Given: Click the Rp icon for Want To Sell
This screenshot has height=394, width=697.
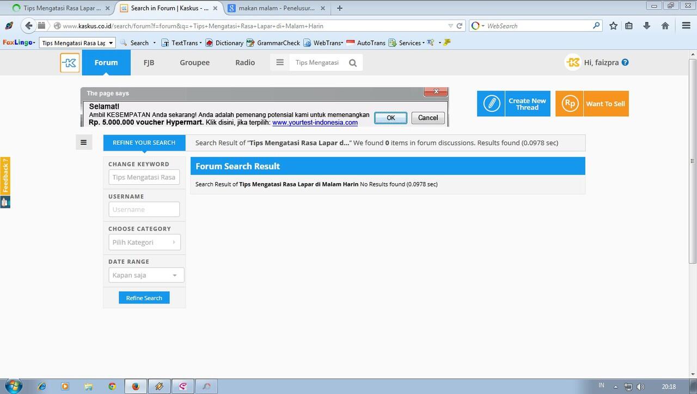Looking at the screenshot, I should point(570,104).
